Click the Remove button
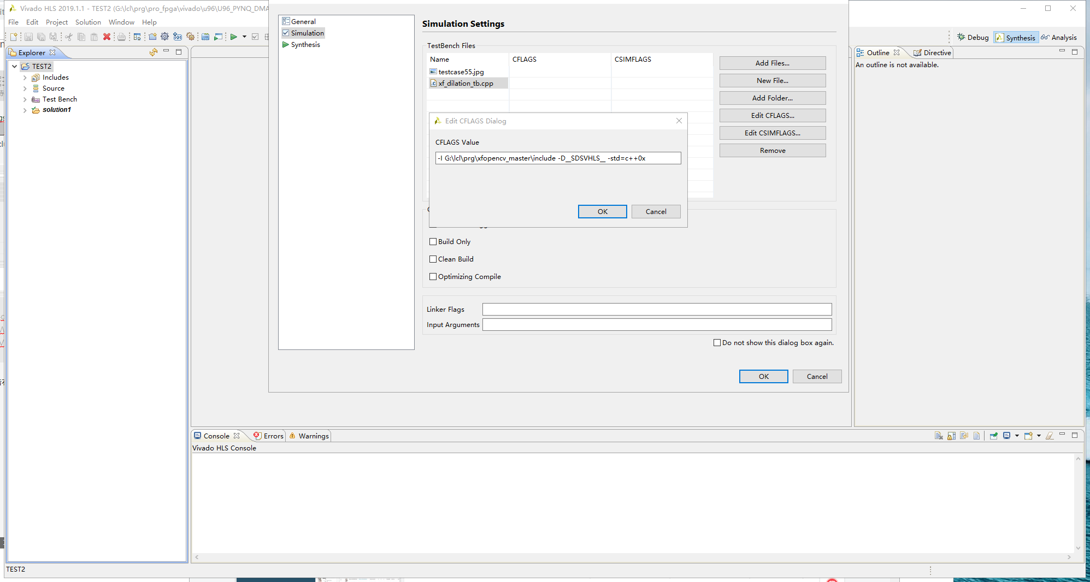Screen dimensions: 1090x582 point(772,150)
